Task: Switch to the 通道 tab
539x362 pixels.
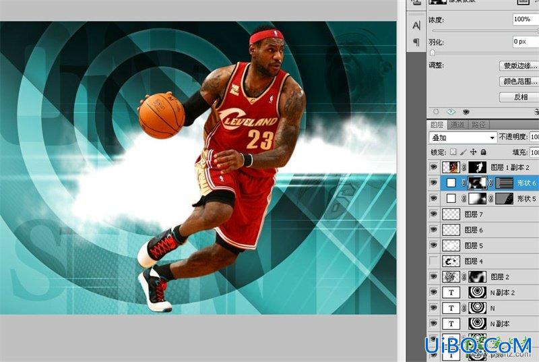Action: [457, 125]
